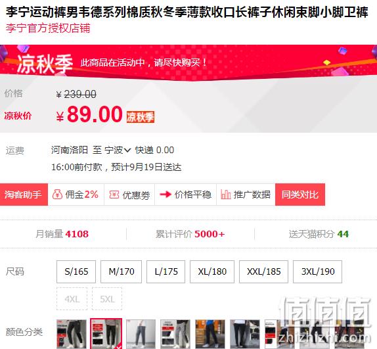View the 累计评价 5000+ reviews
The width and height of the screenshot is (377, 349).
click(190, 234)
